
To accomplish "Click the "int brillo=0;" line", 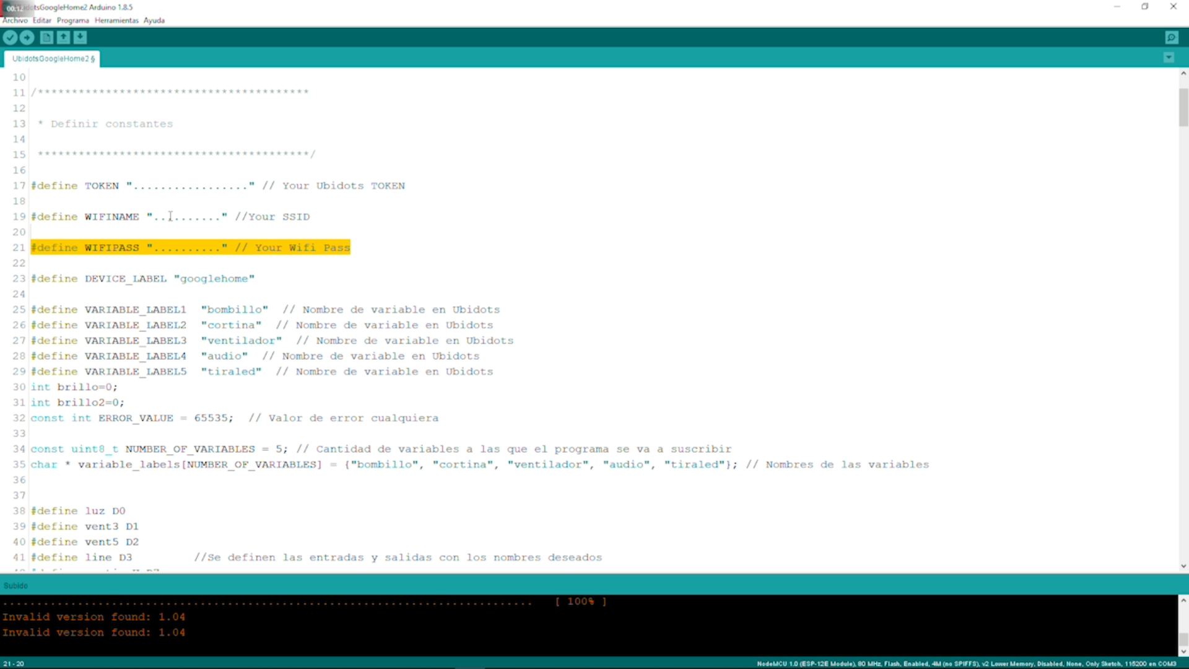I will [74, 387].
